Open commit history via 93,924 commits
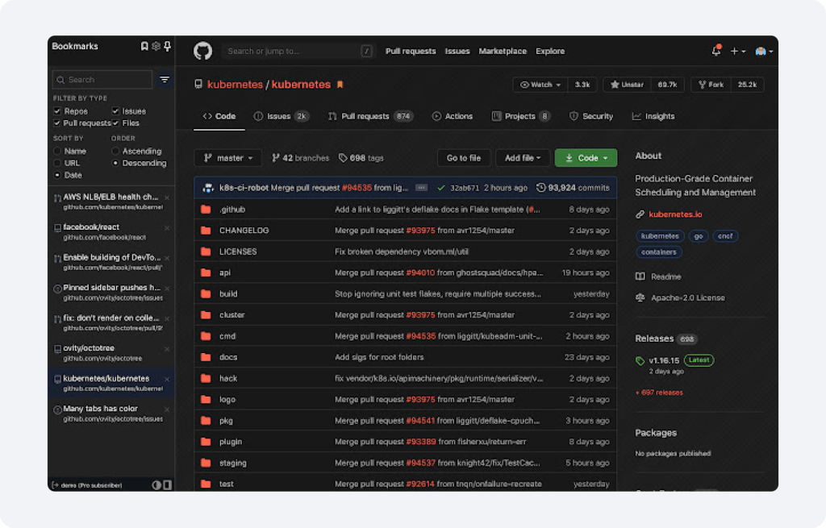Image resolution: width=826 pixels, height=528 pixels. pos(574,187)
